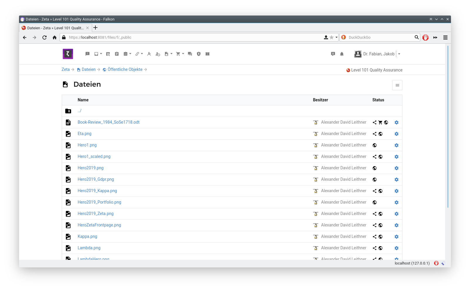Open the Dateien page hamburger menu button
Screen dimensions: 470x290
(397, 85)
